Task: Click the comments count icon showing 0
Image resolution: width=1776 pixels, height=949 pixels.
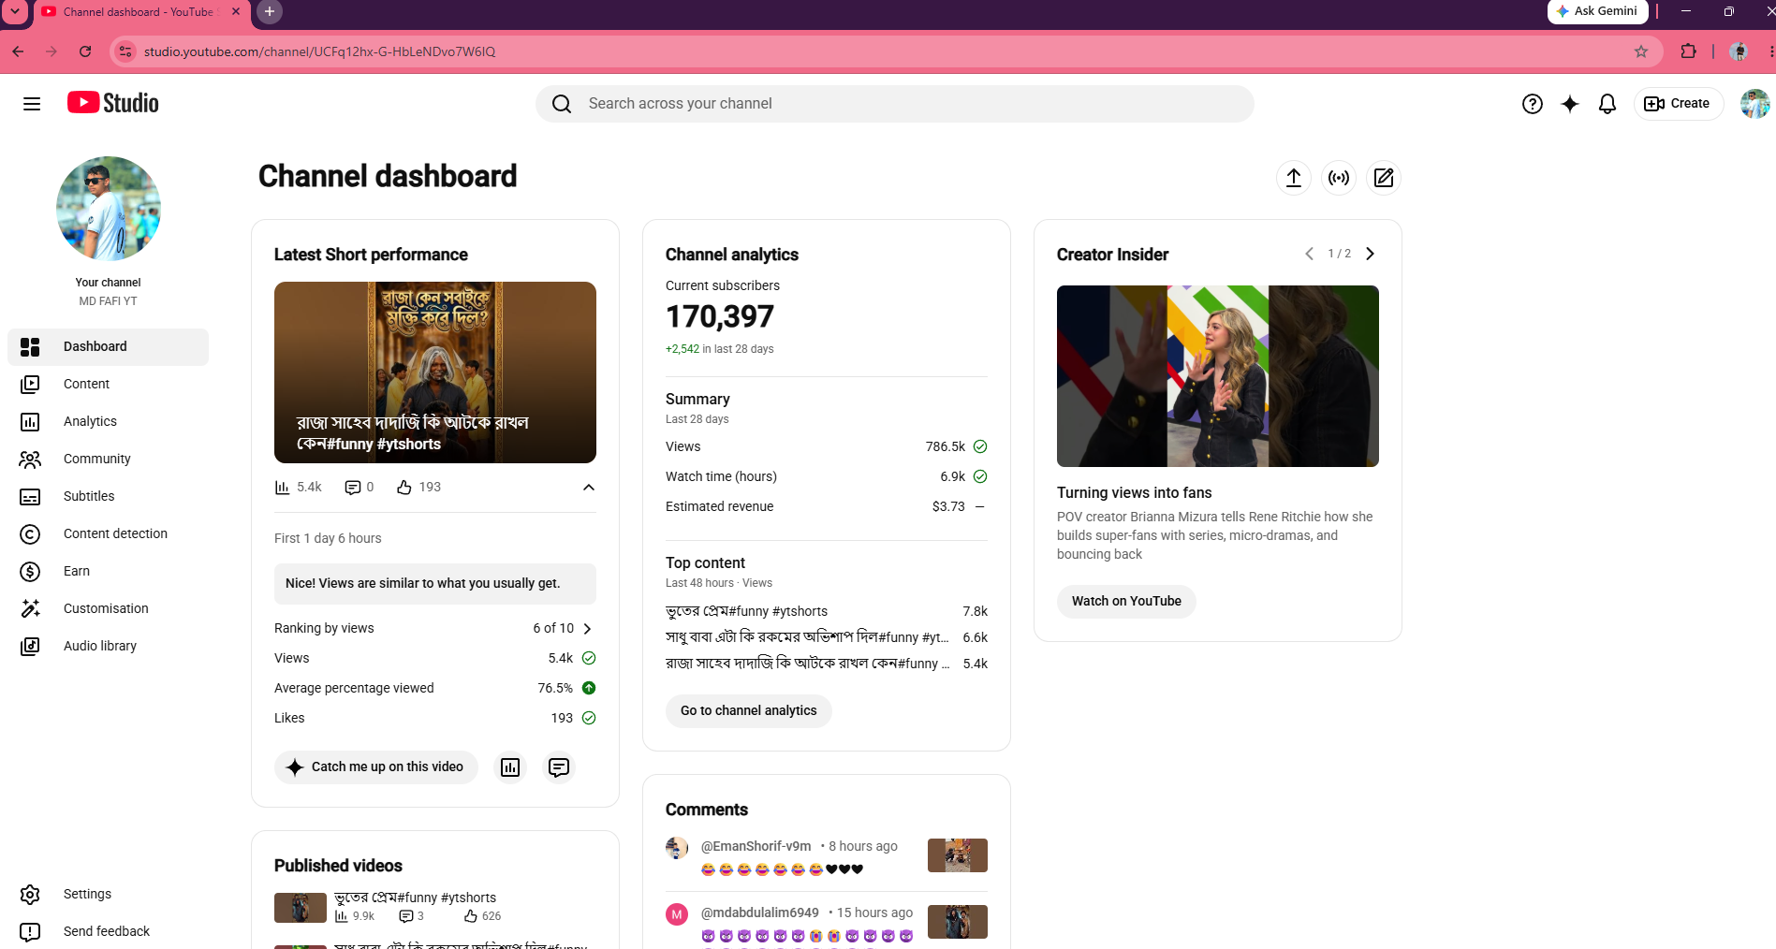Action: 353,488
